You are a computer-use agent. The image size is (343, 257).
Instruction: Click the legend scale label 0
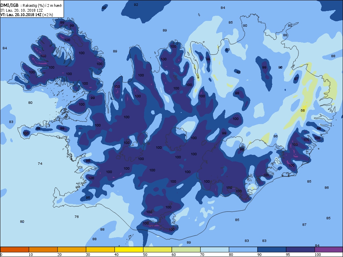[1, 255]
